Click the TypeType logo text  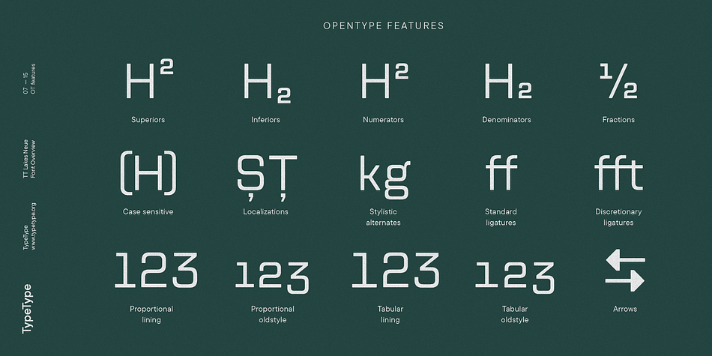(x=27, y=309)
